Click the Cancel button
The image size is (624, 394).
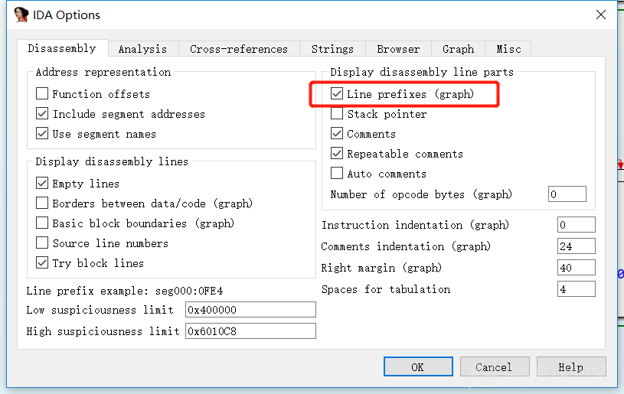[x=493, y=367]
